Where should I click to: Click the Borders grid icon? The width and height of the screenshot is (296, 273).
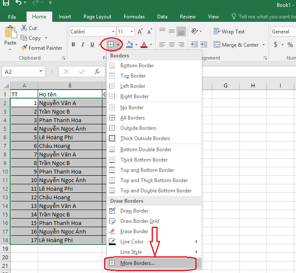click(x=111, y=45)
